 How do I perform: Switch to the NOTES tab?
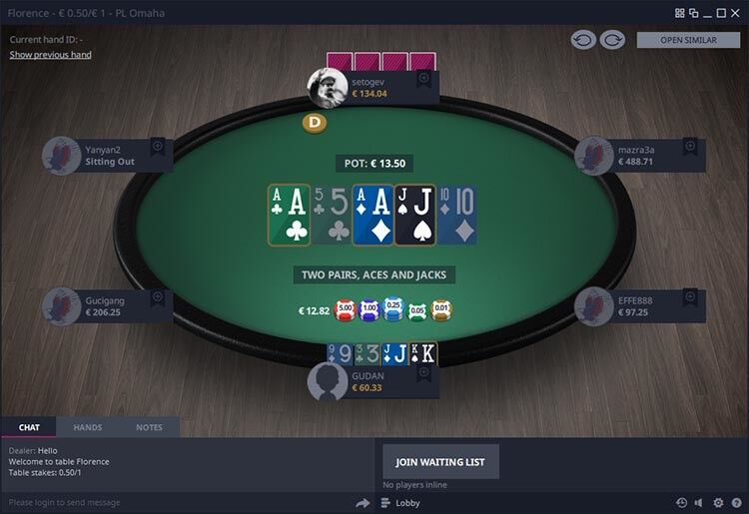click(x=149, y=427)
